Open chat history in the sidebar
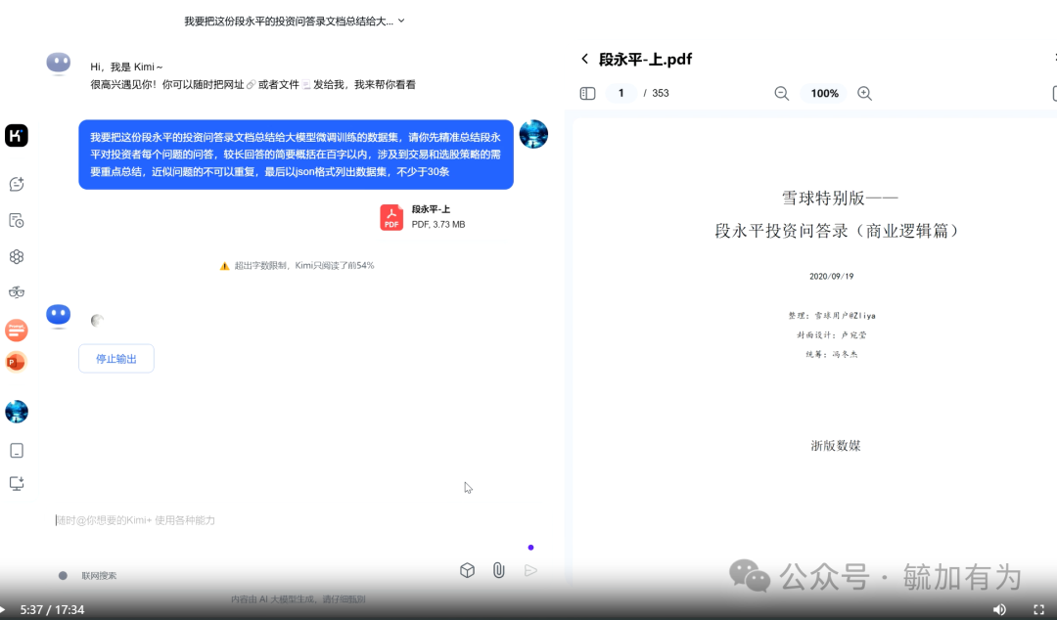Viewport: 1057px width, 620px height. (x=17, y=220)
